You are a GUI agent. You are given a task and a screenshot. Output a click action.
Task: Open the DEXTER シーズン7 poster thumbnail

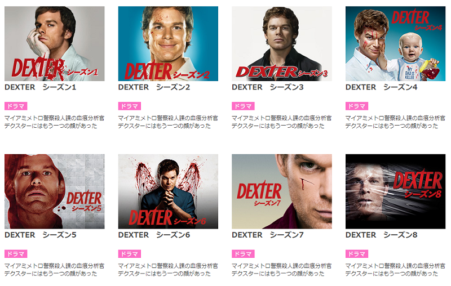tap(281, 191)
